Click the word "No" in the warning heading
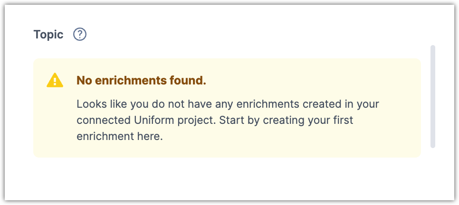Viewport: 459px width, 205px height. [84, 81]
